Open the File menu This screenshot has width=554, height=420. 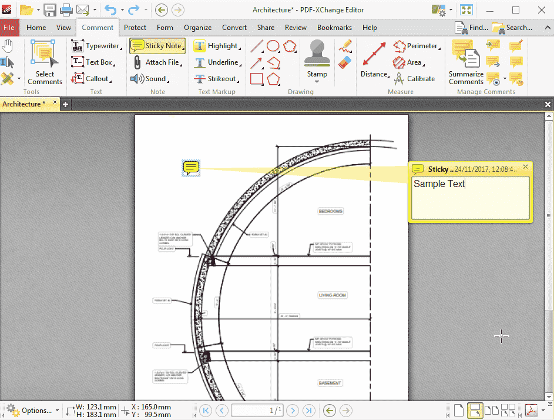pyautogui.click(x=9, y=28)
